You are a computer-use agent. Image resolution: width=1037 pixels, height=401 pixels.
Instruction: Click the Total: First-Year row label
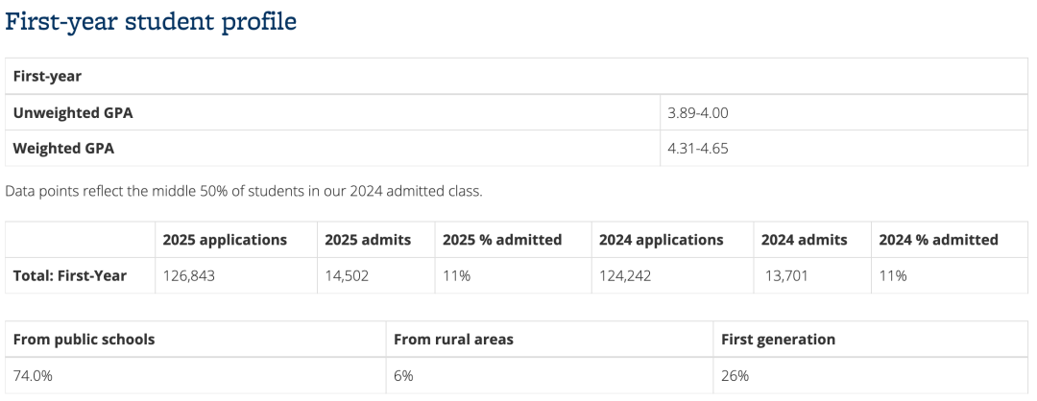pos(69,275)
